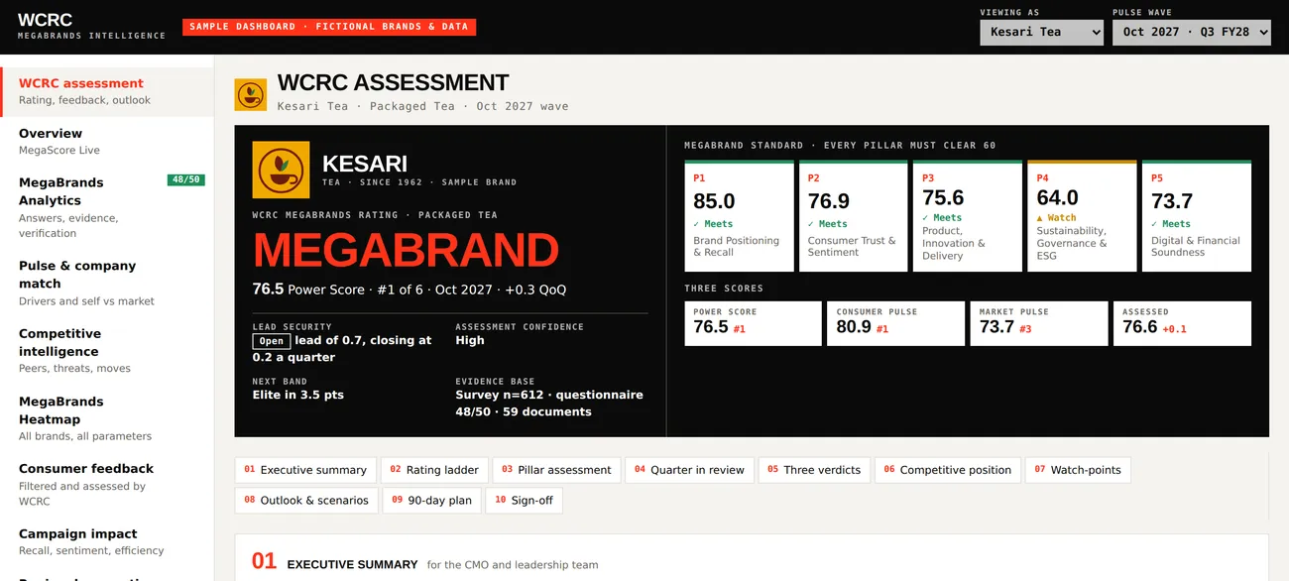Screen dimensions: 1289x581
Task: Jump to 08 Outlook & scenarios section
Action: (x=306, y=501)
